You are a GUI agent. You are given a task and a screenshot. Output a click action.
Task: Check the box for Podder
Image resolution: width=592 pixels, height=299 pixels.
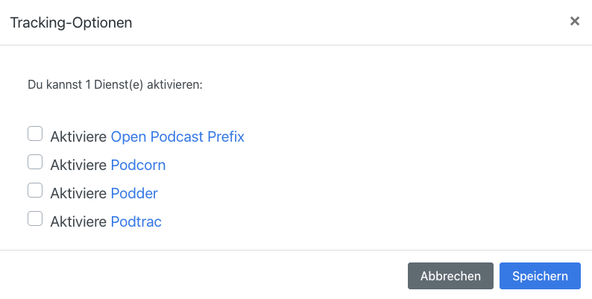tap(35, 191)
